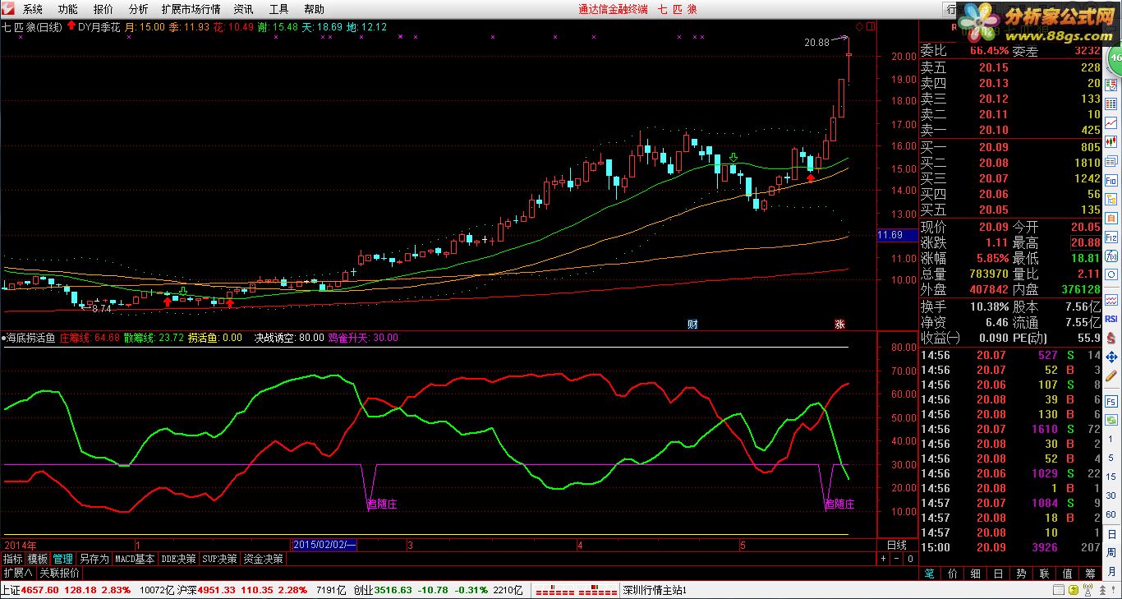Select the pencil drawing tool icon
The height and width of the screenshot is (599, 1122).
click(1111, 376)
